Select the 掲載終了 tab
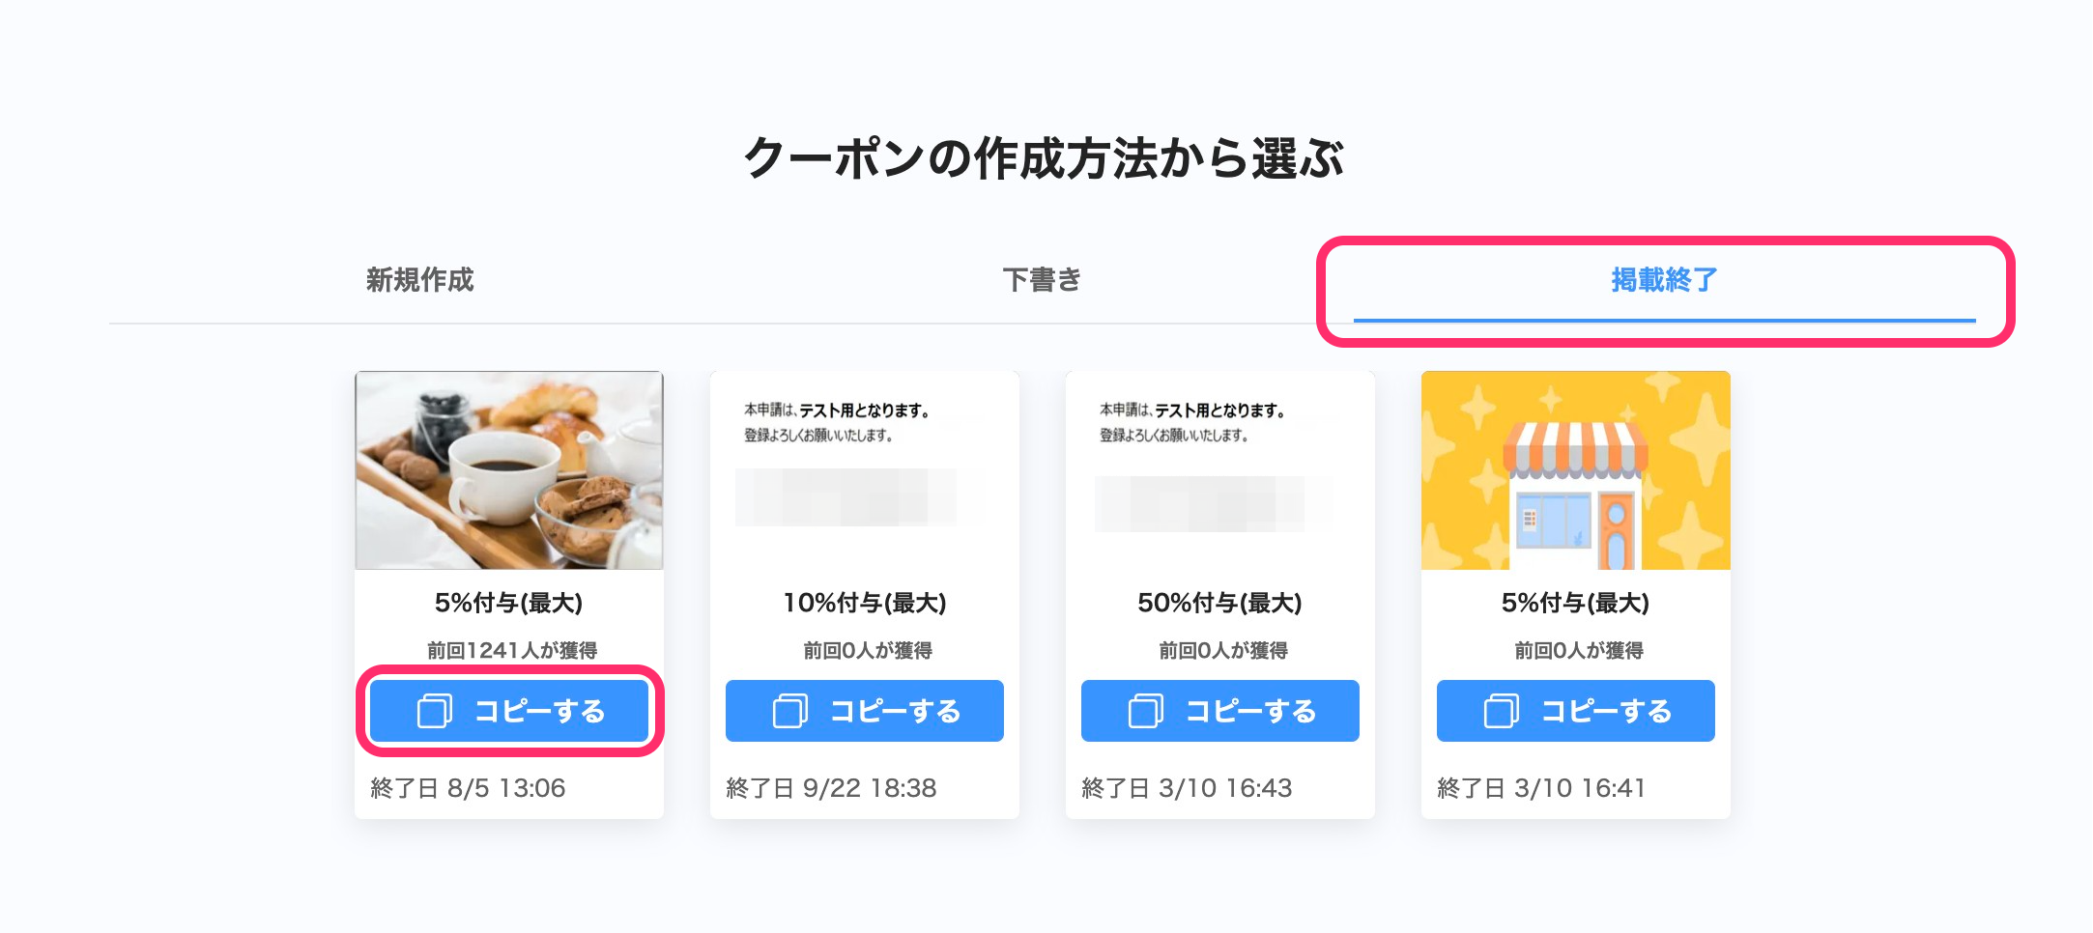The width and height of the screenshot is (2093, 933). pos(1663,280)
